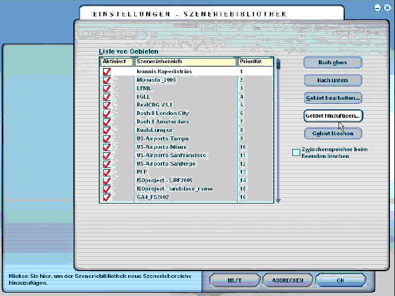
Task: Deactivate the US-Airports-Miami checkbox
Action: tap(107, 147)
